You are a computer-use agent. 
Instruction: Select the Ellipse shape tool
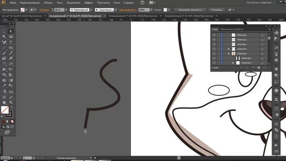click(11, 48)
